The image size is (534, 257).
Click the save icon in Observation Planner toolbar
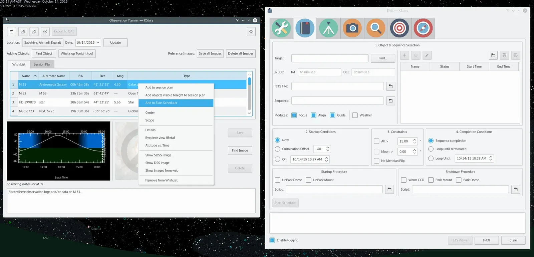pyautogui.click(x=23, y=31)
